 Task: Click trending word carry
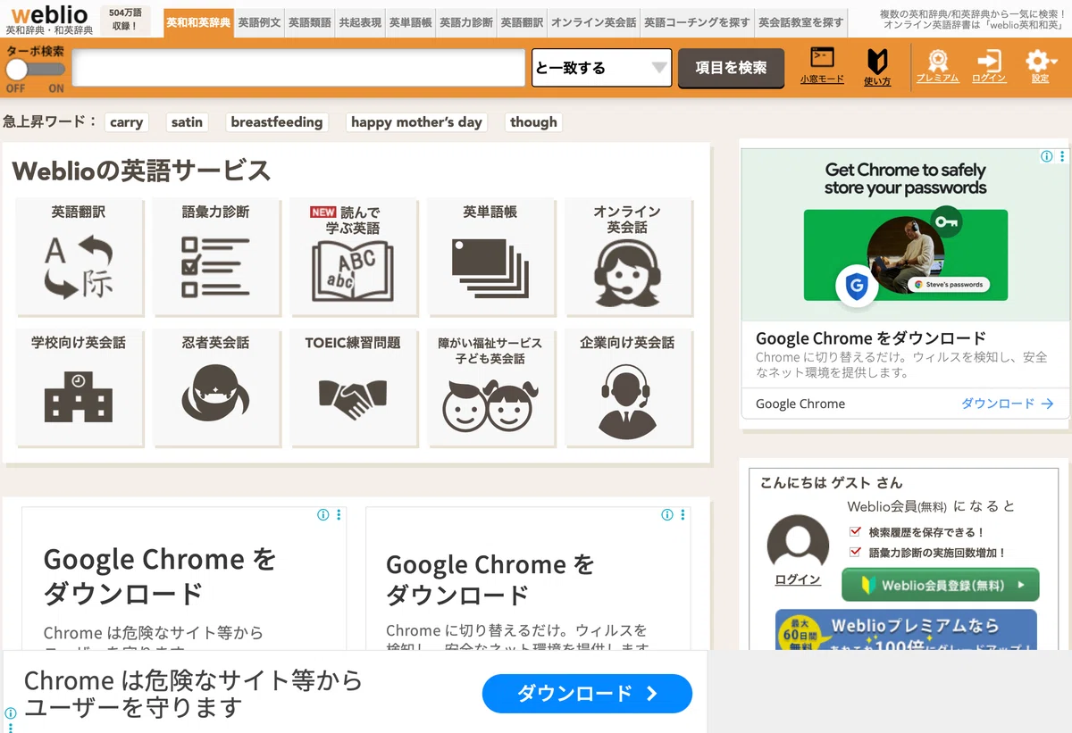(x=126, y=122)
